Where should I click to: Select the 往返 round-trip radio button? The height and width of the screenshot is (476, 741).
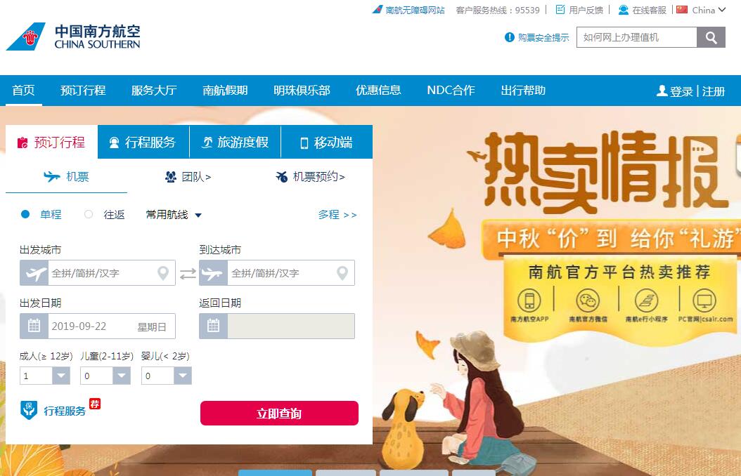(x=89, y=215)
